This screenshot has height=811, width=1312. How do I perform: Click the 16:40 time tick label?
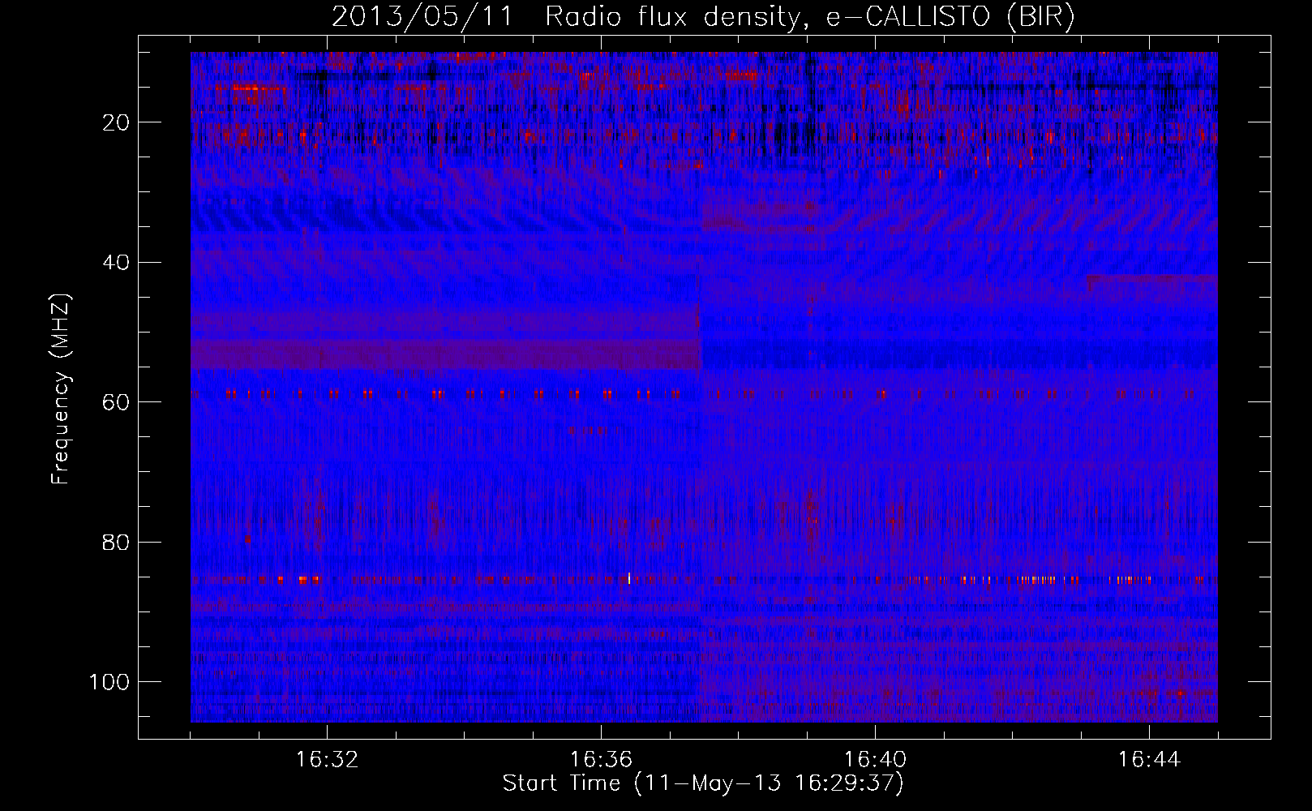click(875, 760)
